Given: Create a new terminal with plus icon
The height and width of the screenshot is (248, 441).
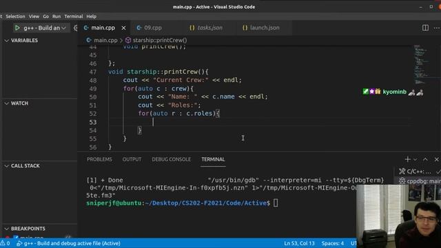Looking at the screenshot, I should tap(407, 159).
